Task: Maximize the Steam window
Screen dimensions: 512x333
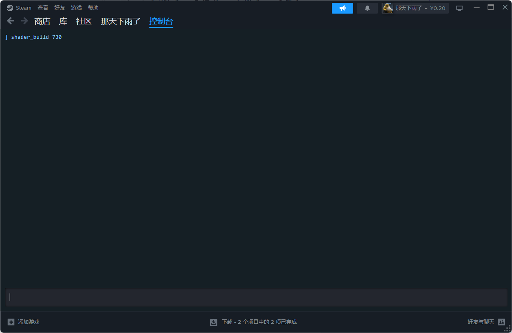Action: click(491, 8)
